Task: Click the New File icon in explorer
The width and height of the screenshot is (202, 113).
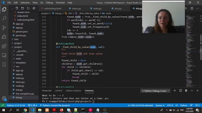Action: [17, 8]
